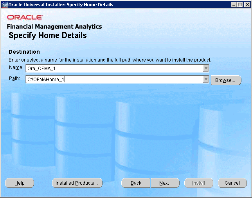252x198 pixels.
Task: Minimize the installer window
Action: click(x=234, y=5)
